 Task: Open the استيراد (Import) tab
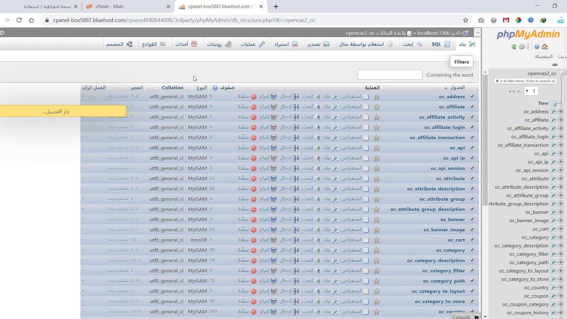[286, 44]
